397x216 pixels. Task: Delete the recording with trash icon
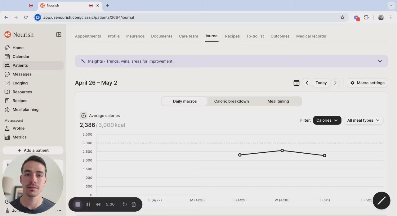point(134,204)
